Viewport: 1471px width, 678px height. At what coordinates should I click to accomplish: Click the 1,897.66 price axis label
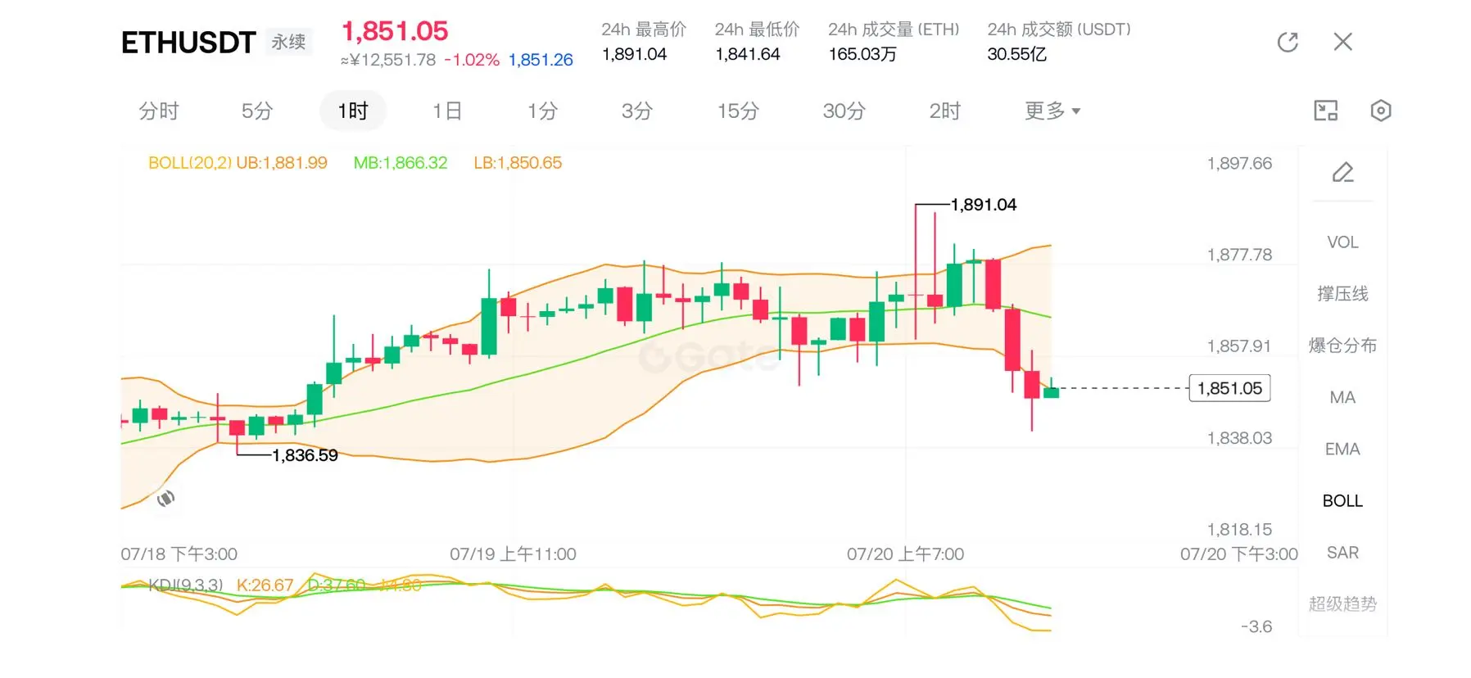point(1239,164)
